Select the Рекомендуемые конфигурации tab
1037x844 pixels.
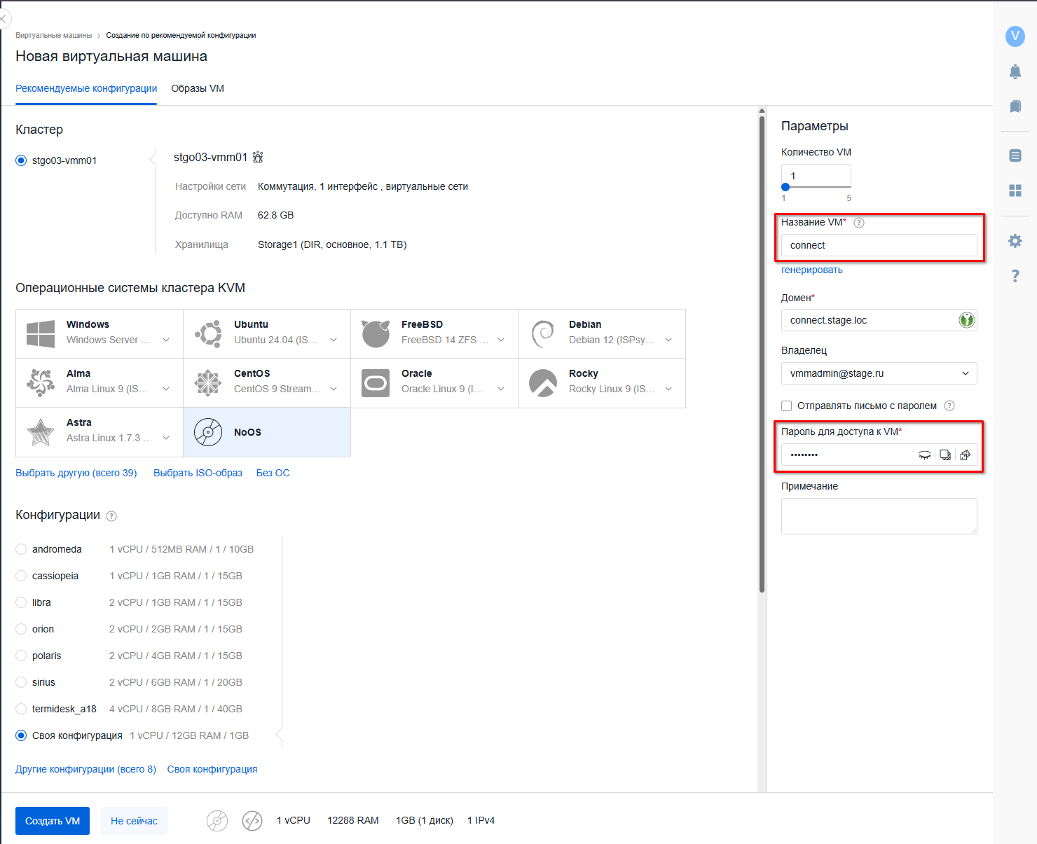click(86, 89)
